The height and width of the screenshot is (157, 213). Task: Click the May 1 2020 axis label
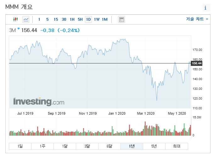tap(177, 113)
